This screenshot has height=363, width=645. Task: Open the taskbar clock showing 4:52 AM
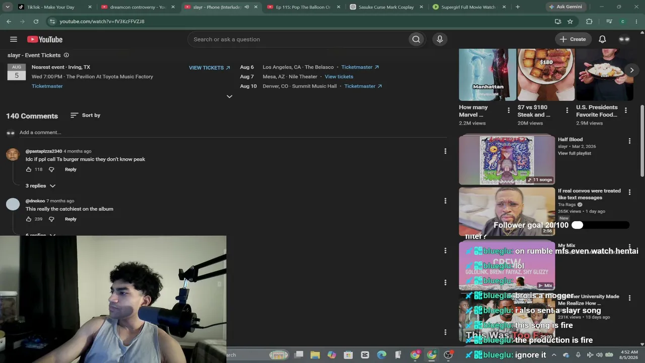(x=628, y=355)
